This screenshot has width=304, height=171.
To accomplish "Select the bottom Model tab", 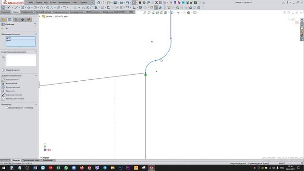I will [16, 161].
